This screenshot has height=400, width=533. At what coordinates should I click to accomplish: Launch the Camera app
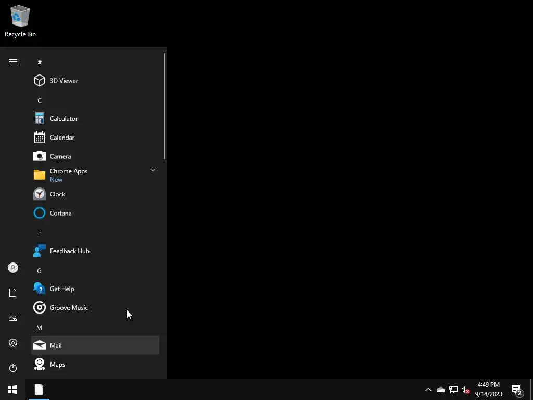tap(95, 156)
